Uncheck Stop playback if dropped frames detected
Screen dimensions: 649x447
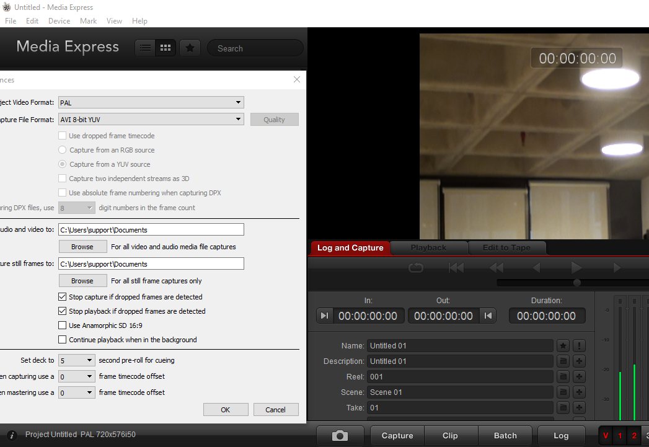click(62, 311)
